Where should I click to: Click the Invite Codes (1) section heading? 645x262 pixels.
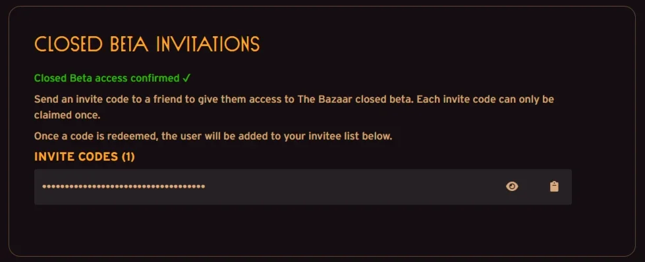point(84,157)
